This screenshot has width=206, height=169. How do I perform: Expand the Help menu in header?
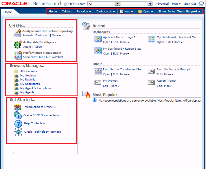point(176,4)
